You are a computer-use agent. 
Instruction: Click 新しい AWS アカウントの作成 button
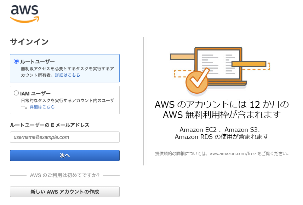pos(65,192)
